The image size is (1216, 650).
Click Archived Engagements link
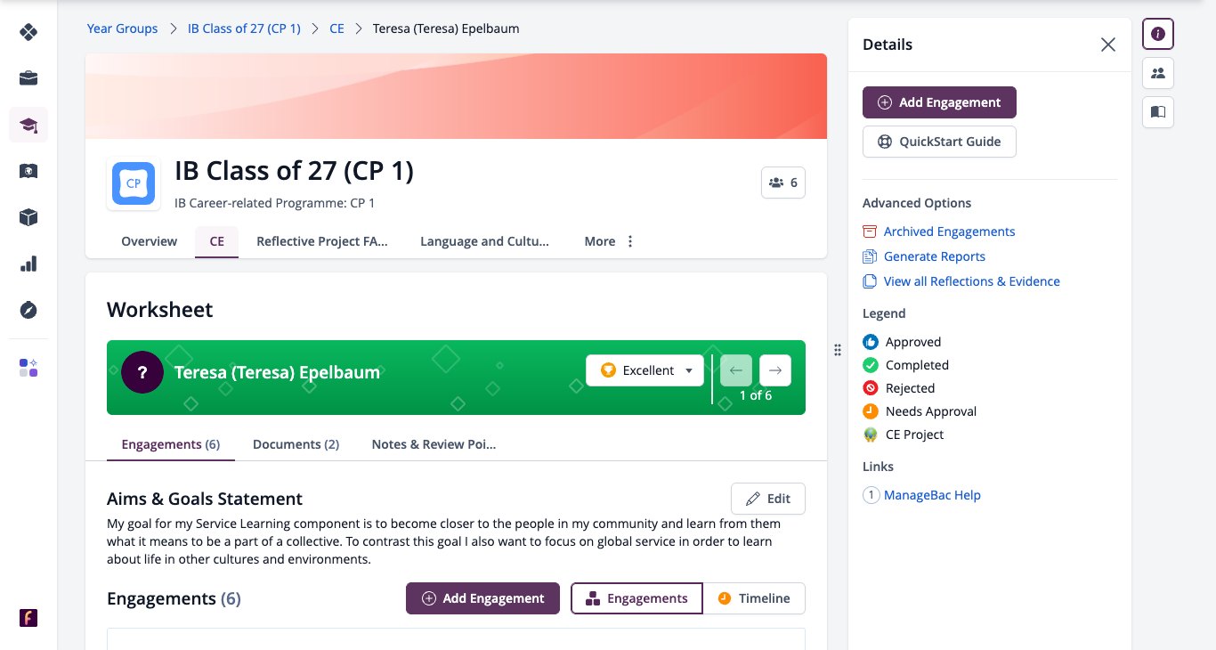pyautogui.click(x=949, y=232)
